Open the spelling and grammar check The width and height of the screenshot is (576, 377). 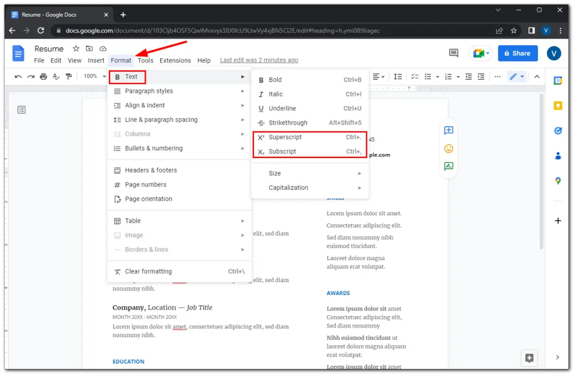point(56,77)
